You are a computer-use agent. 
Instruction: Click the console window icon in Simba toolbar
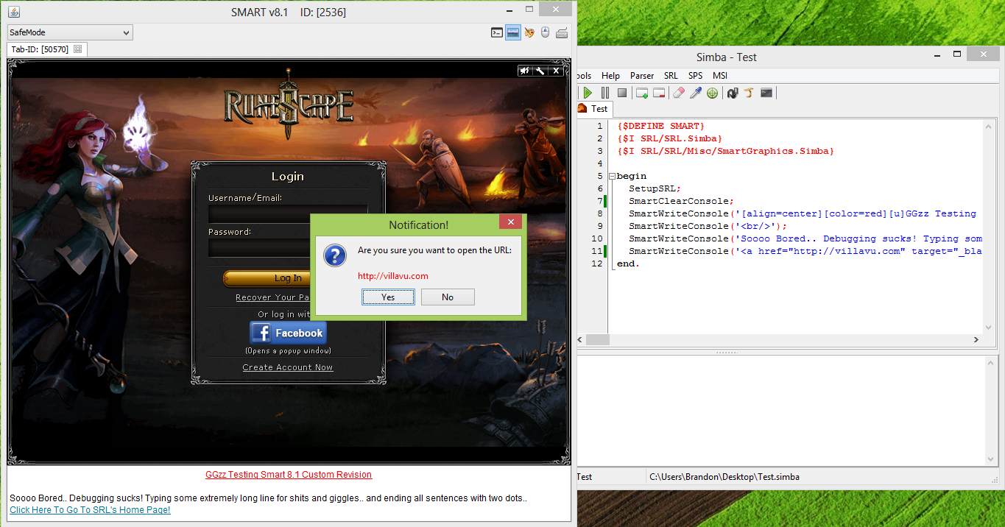[x=766, y=93]
